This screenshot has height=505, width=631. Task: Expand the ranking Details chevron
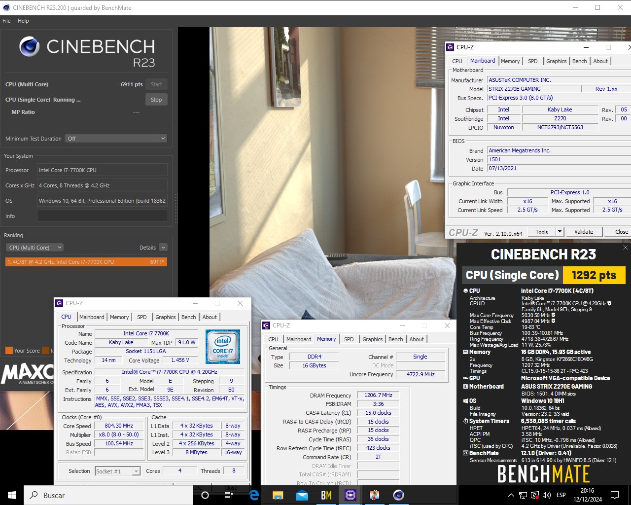click(163, 248)
